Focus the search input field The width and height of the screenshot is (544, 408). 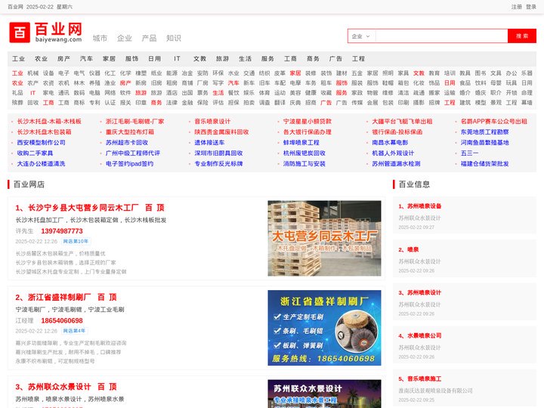coord(441,36)
